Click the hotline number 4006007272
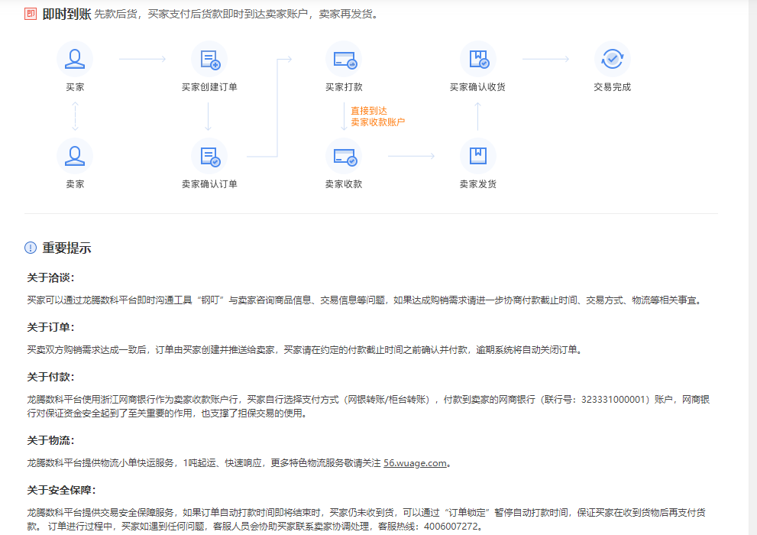The width and height of the screenshot is (757, 535). [x=451, y=527]
